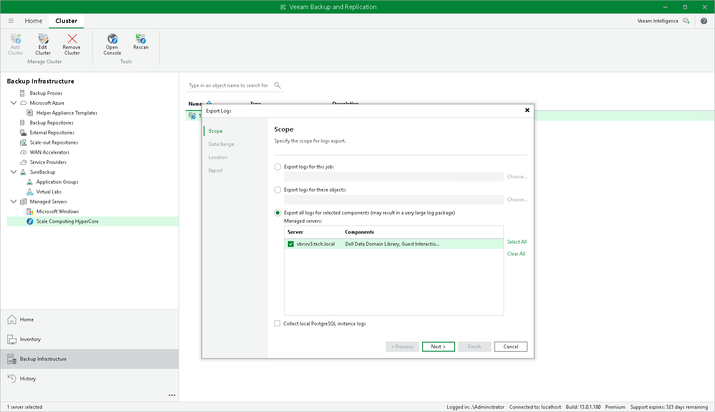Open the hamburger main menu

coord(11,21)
